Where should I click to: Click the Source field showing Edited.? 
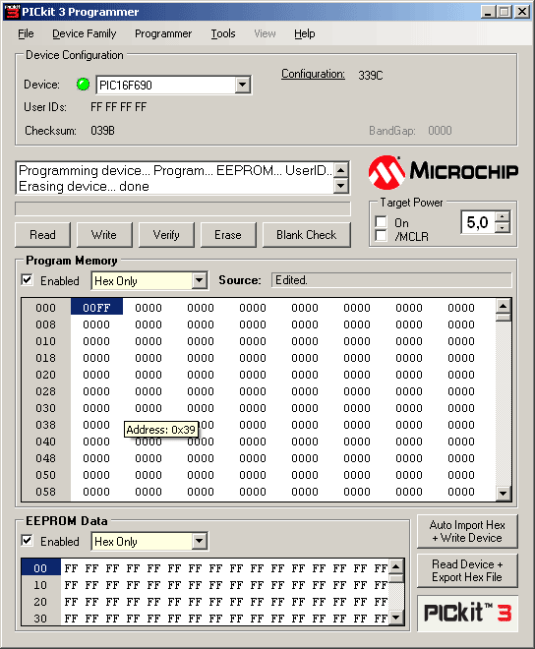coord(391,280)
